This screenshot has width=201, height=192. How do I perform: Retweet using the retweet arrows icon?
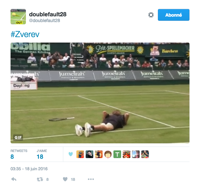[x=40, y=179]
